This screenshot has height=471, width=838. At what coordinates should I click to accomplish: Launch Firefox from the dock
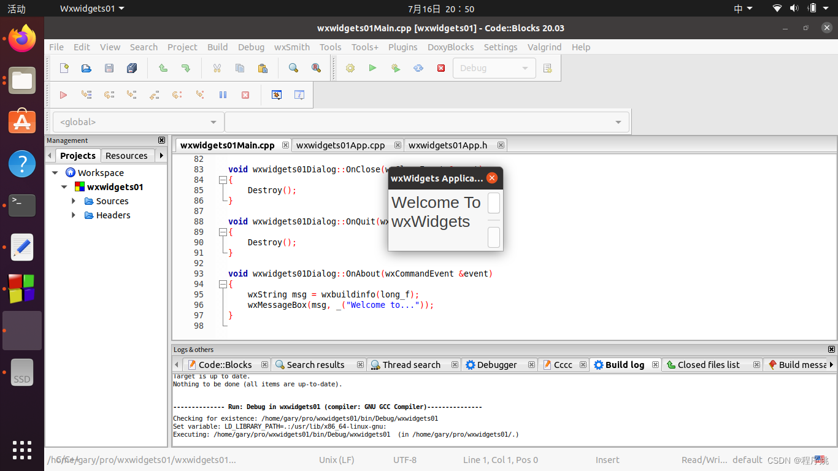pos(21,38)
